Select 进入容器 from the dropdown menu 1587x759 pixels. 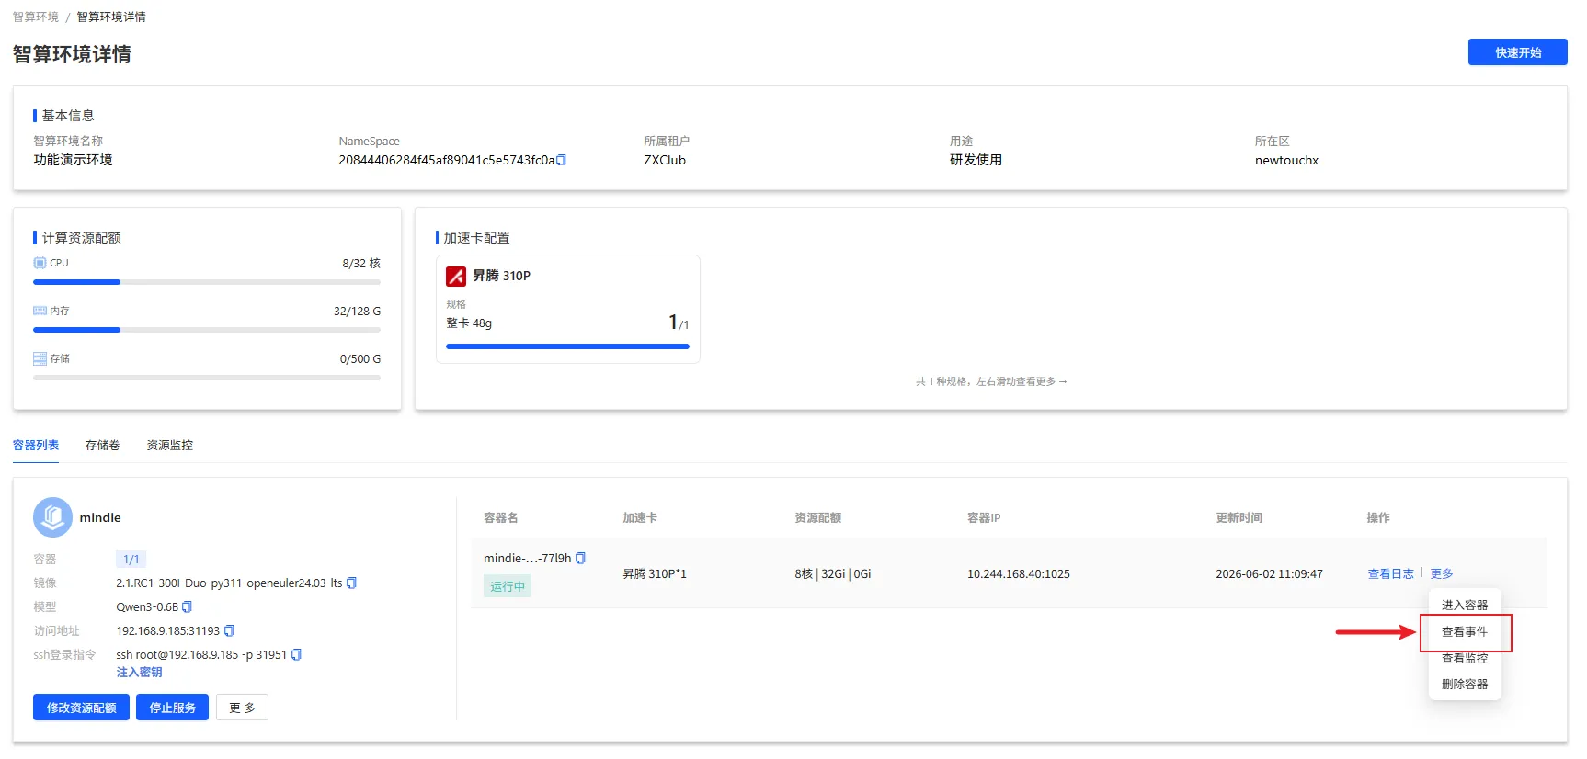[x=1465, y=605]
